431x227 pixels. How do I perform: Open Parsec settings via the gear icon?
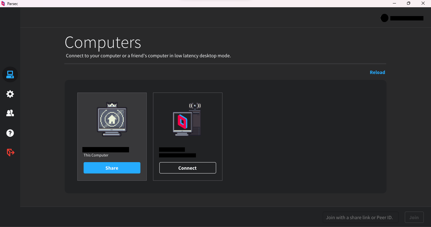pyautogui.click(x=10, y=94)
